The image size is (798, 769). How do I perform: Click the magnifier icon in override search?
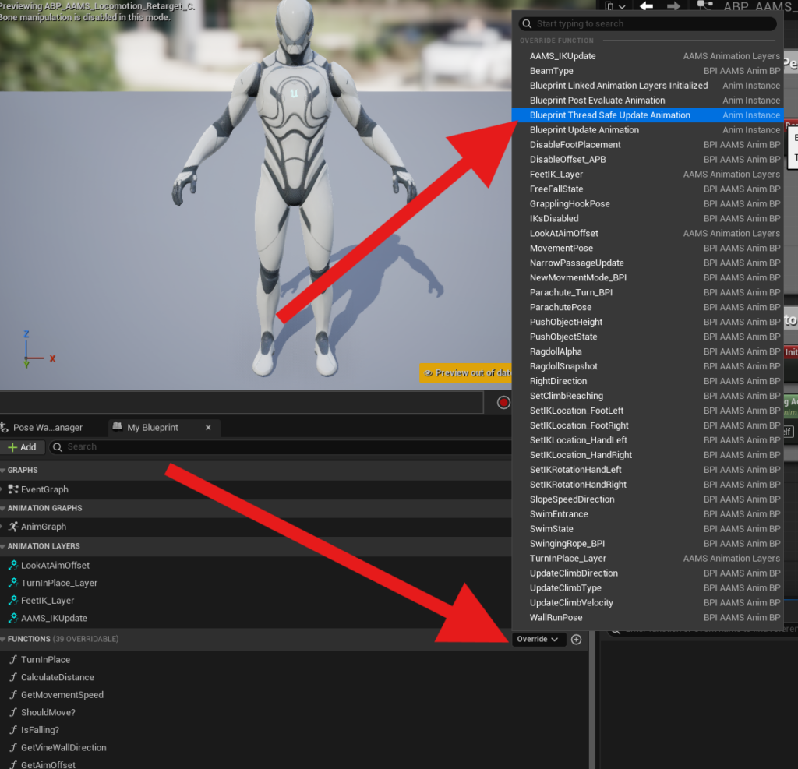(x=527, y=24)
